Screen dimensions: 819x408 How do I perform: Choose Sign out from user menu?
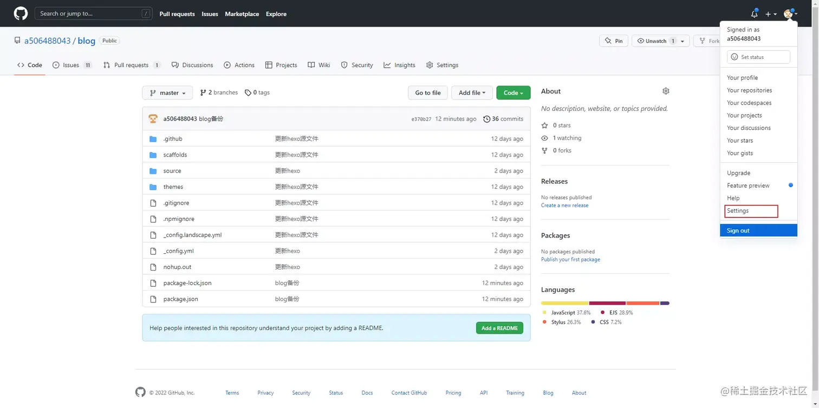(758, 231)
